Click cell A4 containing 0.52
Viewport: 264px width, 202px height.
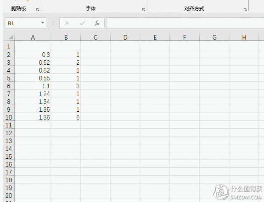(x=33, y=70)
